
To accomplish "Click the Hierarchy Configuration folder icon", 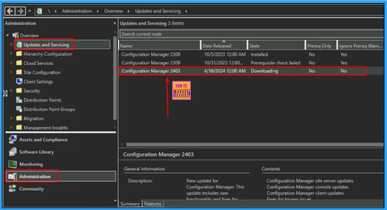I will (x=19, y=54).
